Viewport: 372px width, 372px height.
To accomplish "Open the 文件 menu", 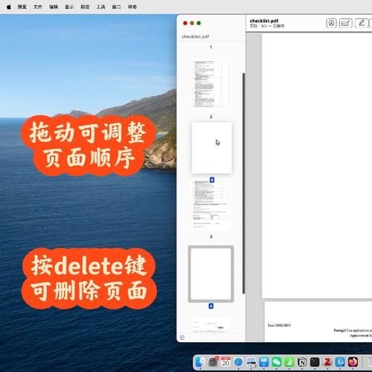I will (38, 7).
